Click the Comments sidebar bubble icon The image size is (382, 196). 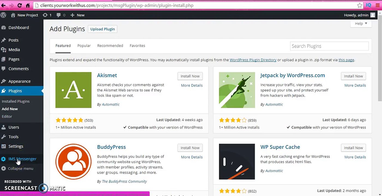tap(4, 69)
